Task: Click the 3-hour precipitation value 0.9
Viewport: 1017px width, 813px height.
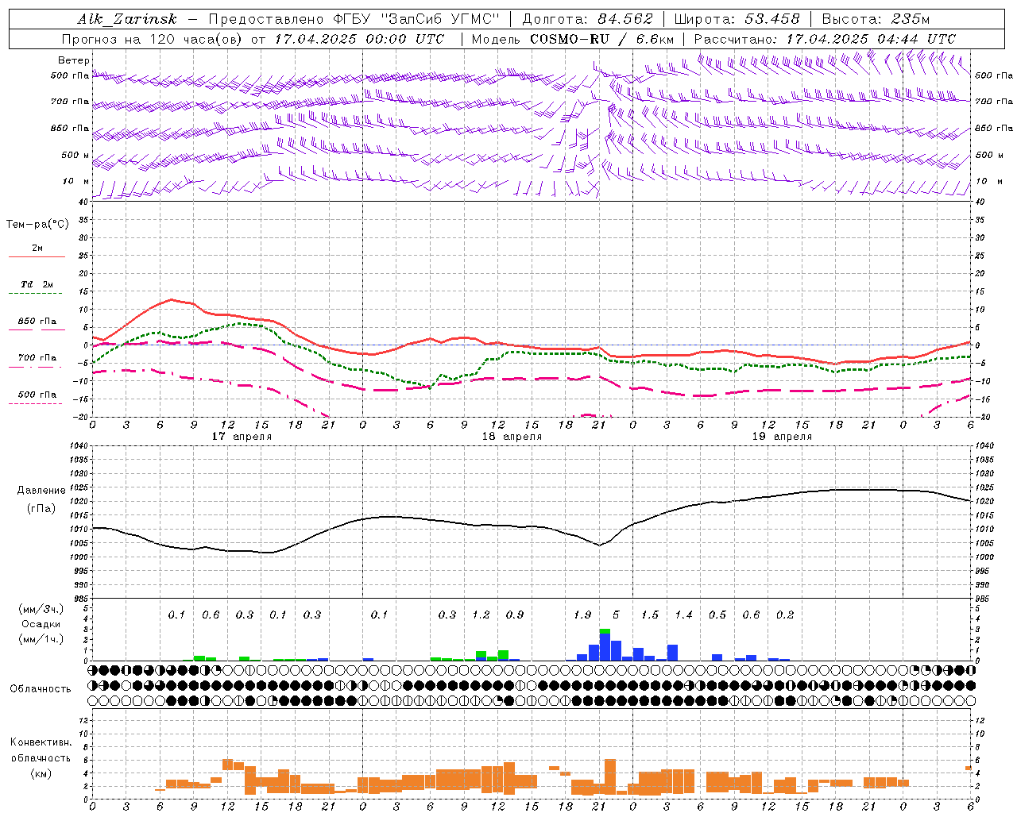Action: coord(515,615)
